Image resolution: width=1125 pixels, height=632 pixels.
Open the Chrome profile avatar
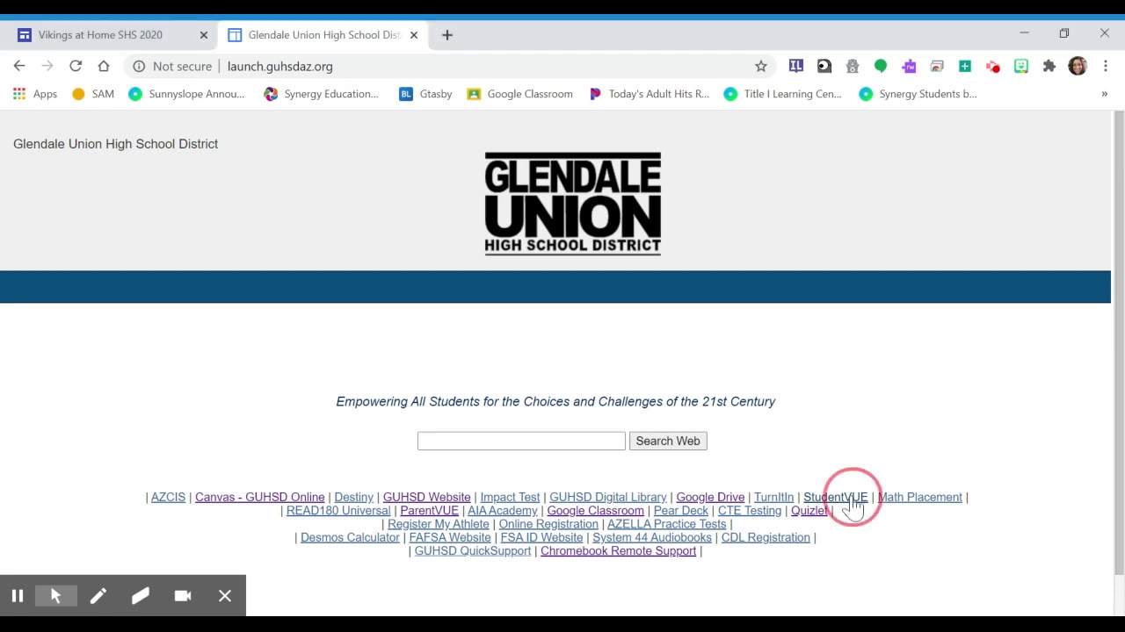pos(1078,66)
